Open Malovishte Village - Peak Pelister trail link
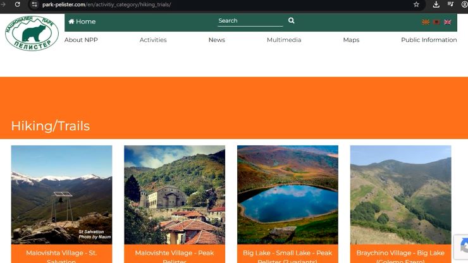Screen dimensions: 468x263 click(175, 254)
